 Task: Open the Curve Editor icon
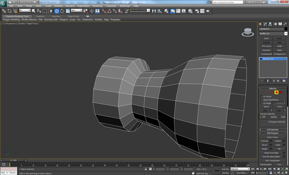[x=178, y=11]
